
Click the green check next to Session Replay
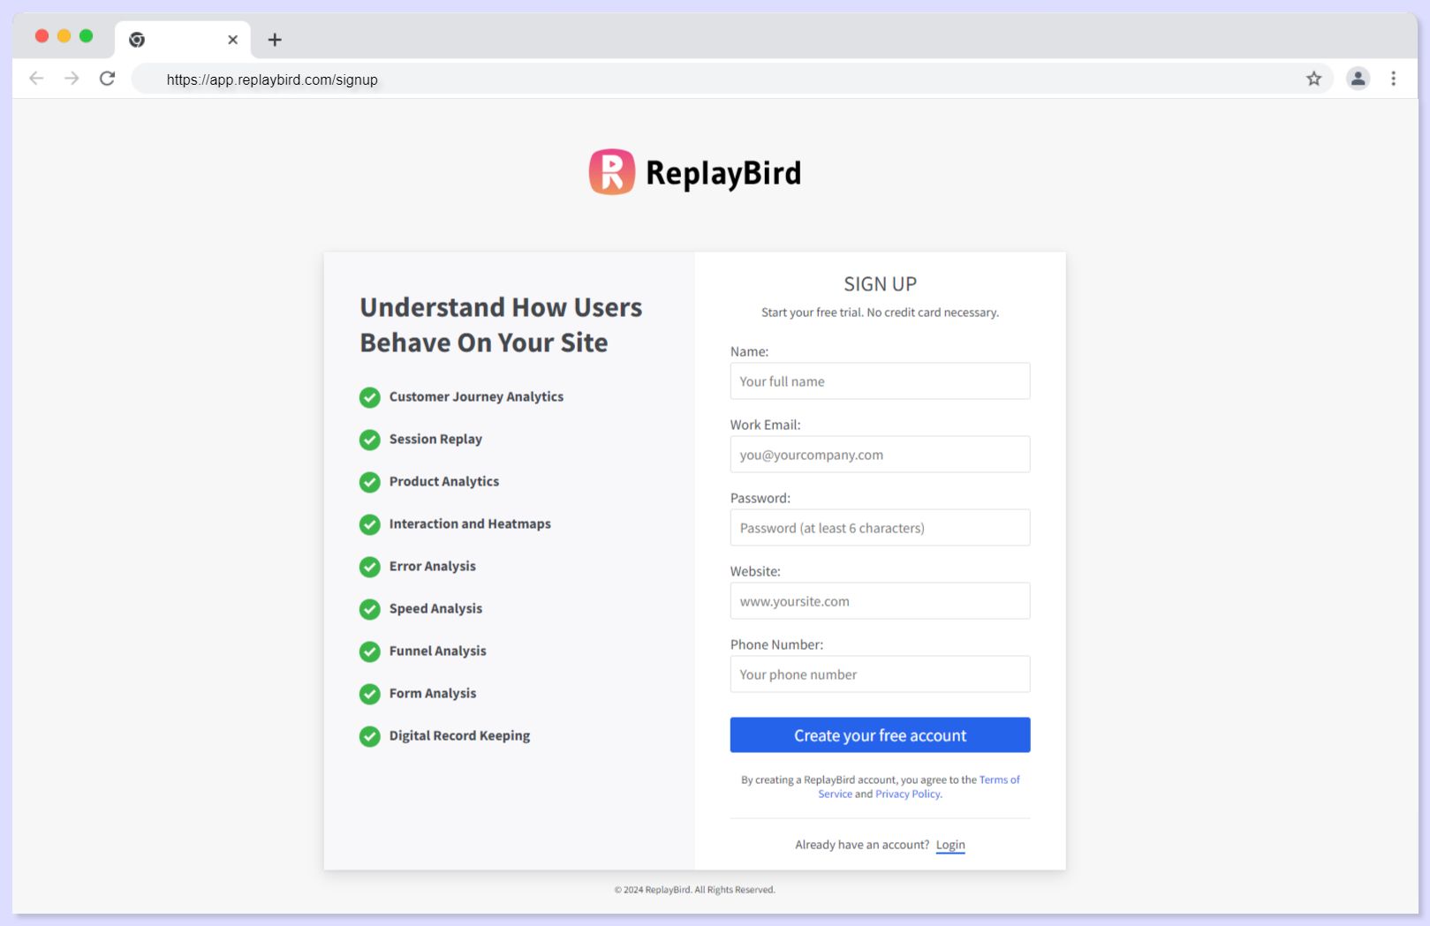coord(370,440)
